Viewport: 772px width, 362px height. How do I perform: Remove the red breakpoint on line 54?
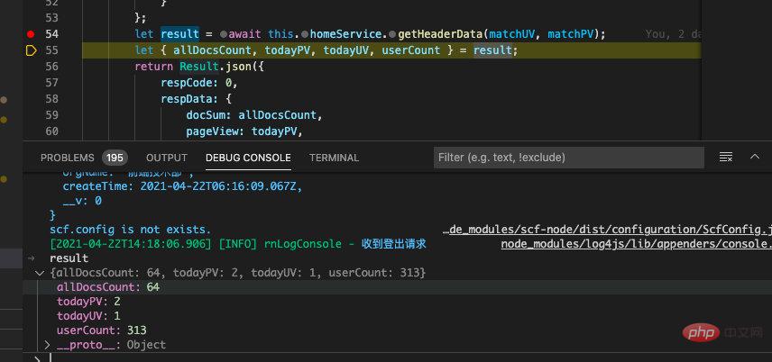coord(30,34)
